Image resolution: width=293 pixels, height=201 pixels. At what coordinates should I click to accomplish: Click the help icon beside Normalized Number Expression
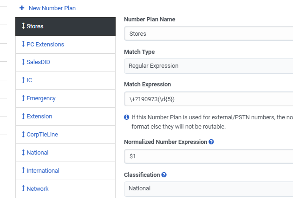coord(211,142)
